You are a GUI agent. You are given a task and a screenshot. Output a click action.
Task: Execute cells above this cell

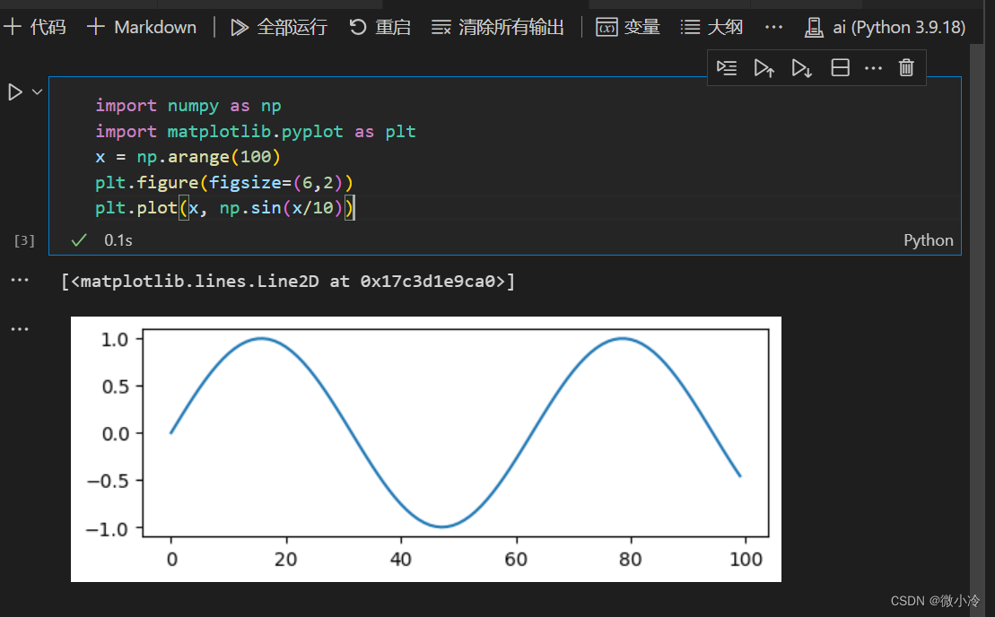pyautogui.click(x=764, y=68)
